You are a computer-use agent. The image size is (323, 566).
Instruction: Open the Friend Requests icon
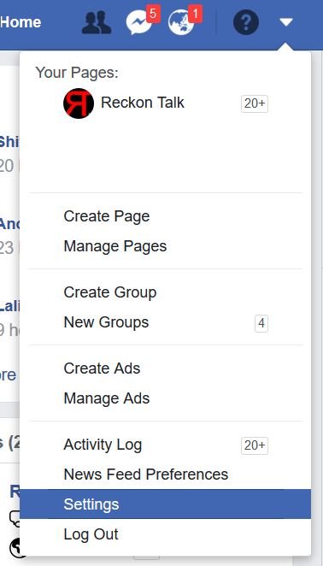coord(97,23)
